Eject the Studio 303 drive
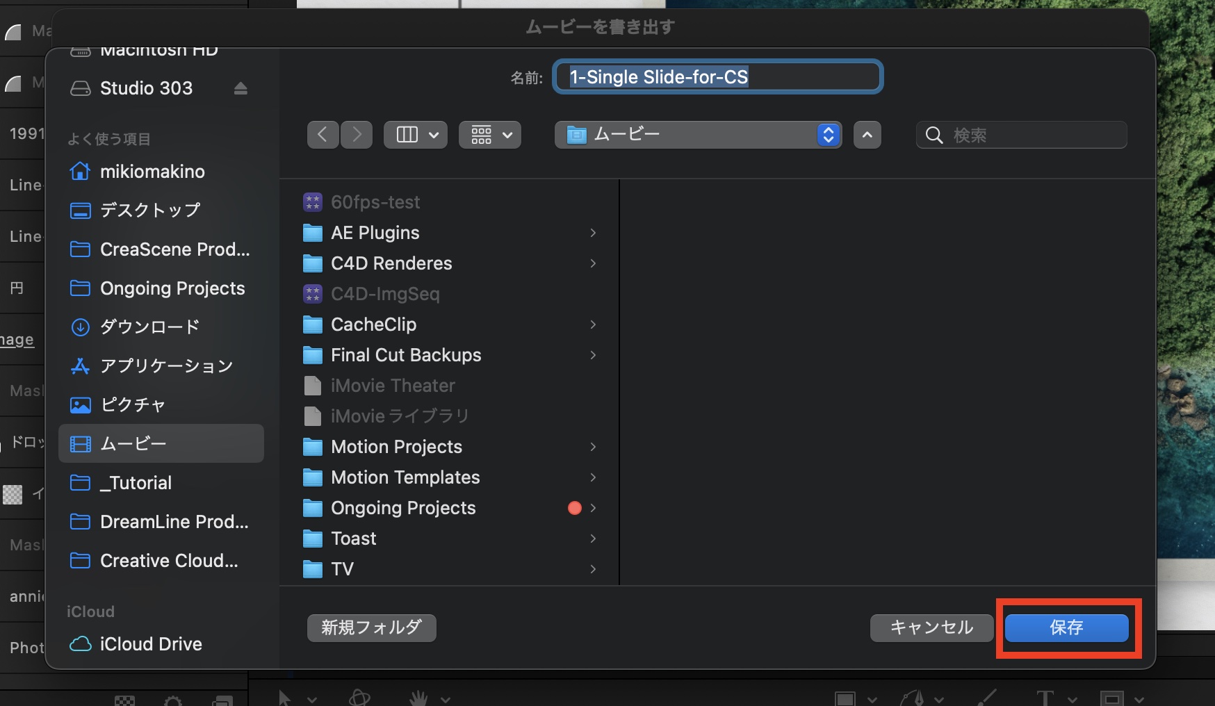Viewport: 1215px width, 706px height. 240,88
